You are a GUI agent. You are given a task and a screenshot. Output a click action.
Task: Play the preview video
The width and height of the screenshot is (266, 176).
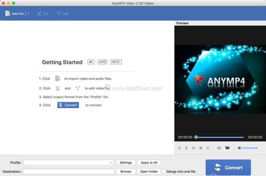point(186,148)
